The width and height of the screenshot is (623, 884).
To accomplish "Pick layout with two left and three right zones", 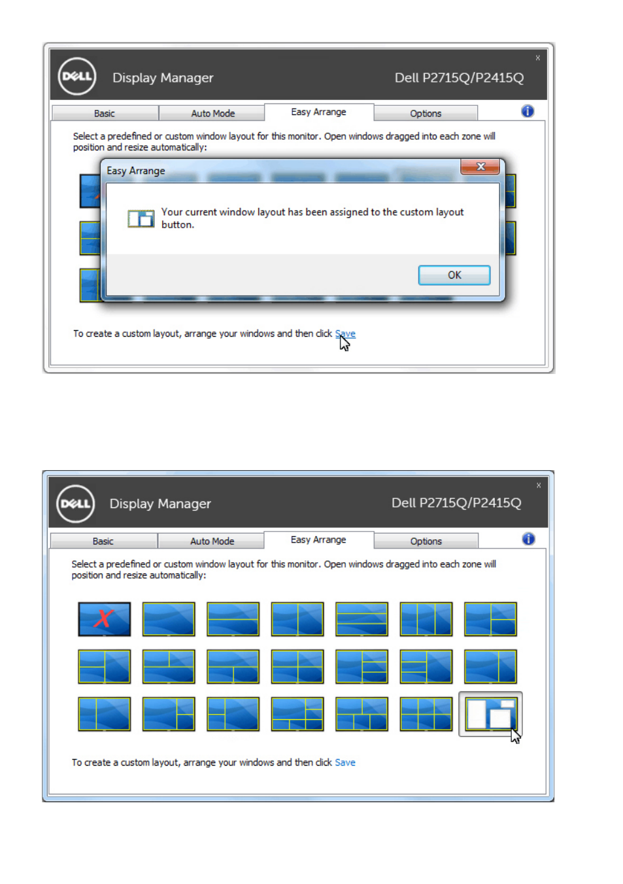I will tap(362, 666).
